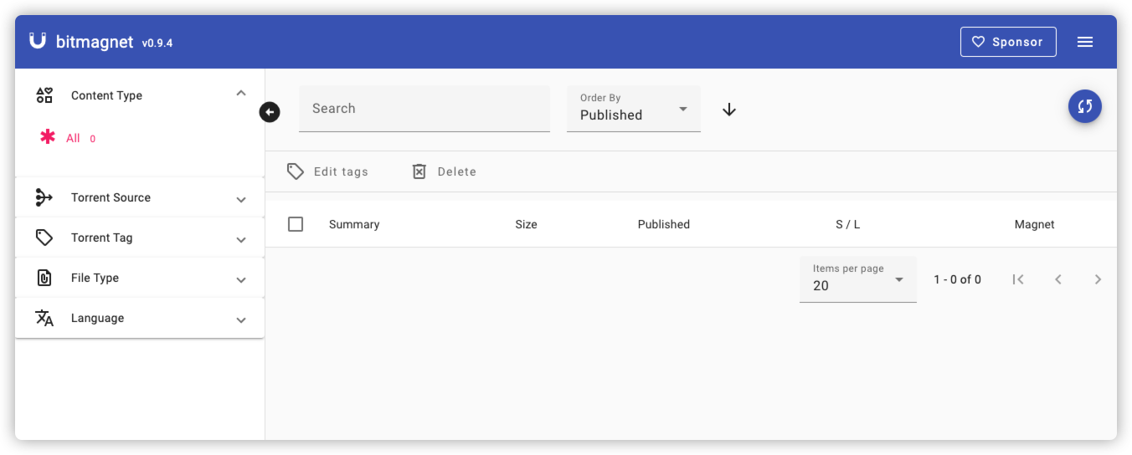Click the bitmagnet magnet logo icon

(38, 41)
